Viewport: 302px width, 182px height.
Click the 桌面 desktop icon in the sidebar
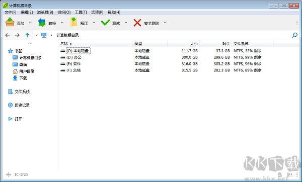(x=15, y=64)
